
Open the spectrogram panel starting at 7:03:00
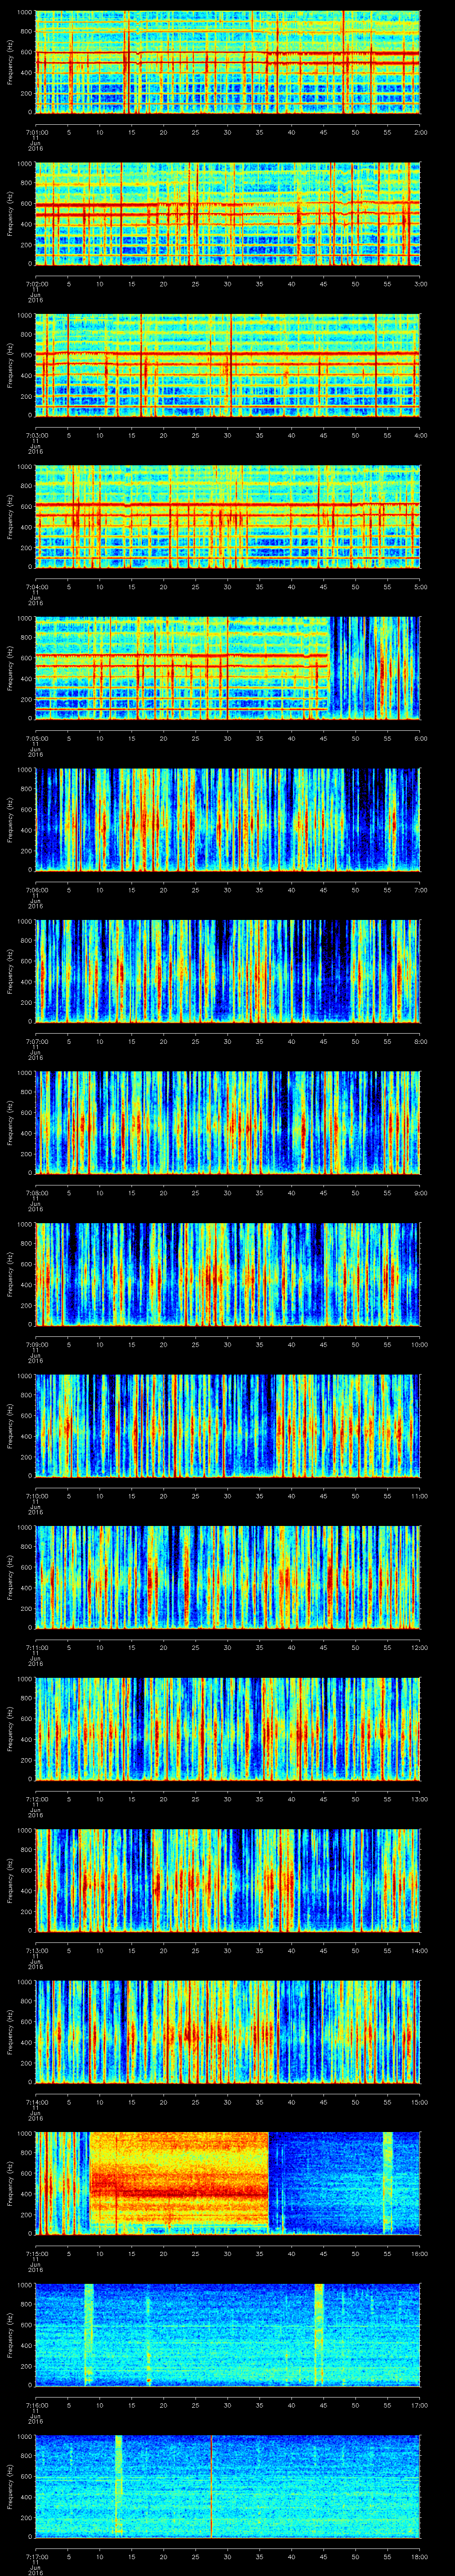tap(228, 365)
